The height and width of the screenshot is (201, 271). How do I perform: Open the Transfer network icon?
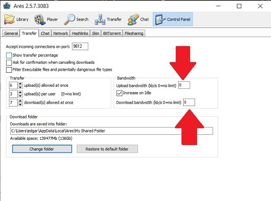click(x=100, y=19)
